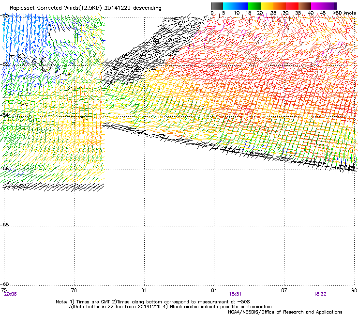Click the latitude -58 axis label
The height and width of the screenshot is (315, 358).
pos(4,225)
